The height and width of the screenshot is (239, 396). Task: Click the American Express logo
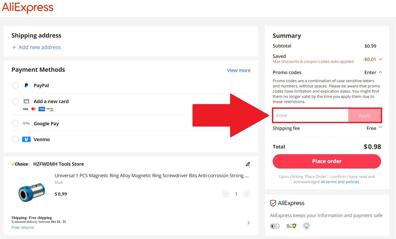pyautogui.click(x=42, y=109)
